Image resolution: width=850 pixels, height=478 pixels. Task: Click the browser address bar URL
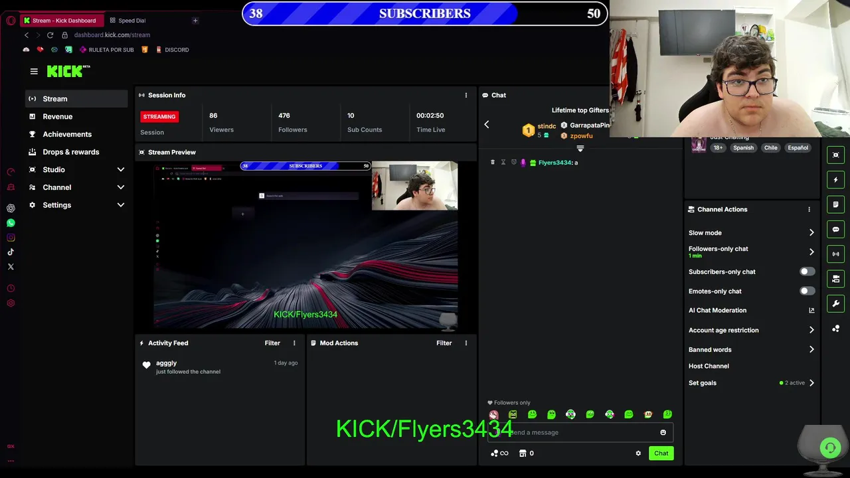point(112,35)
